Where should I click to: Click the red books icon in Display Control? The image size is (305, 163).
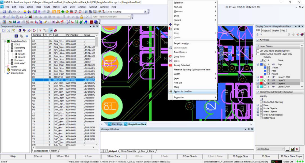pos(302,35)
